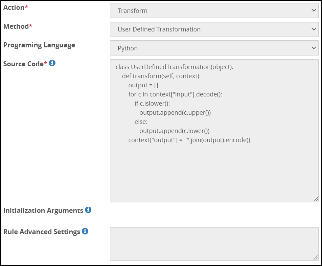Click the Method dropdown chevron

click(x=315, y=29)
